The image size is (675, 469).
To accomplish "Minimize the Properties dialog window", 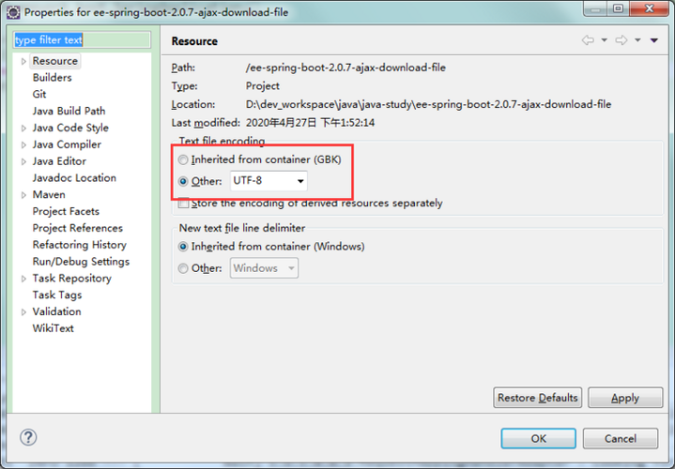I will click(596, 8).
